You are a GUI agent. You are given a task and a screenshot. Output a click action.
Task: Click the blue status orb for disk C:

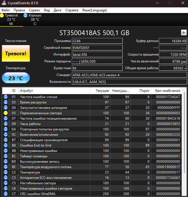25,15
